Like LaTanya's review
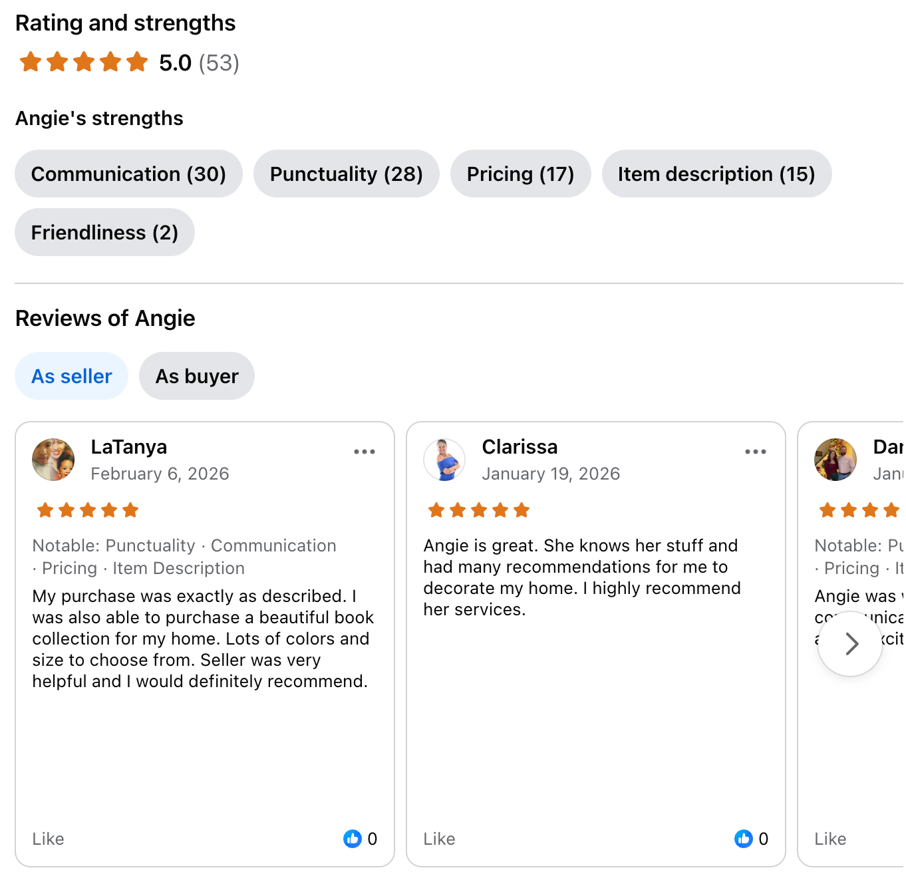 coord(49,839)
